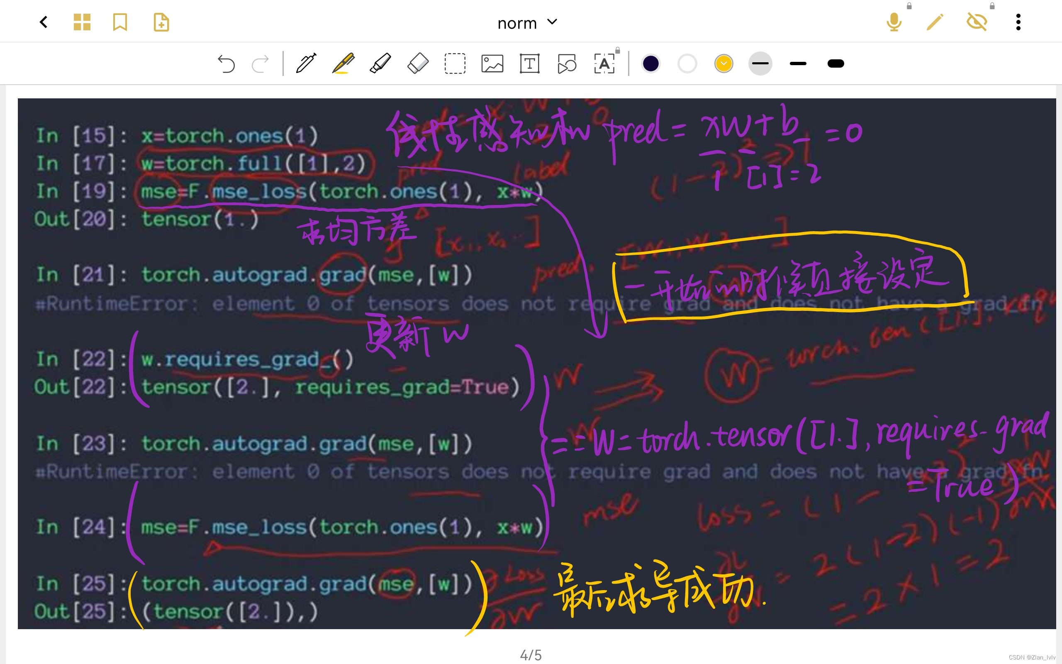This screenshot has width=1062, height=664.
Task: Pick the dark navy color swatch
Action: point(650,63)
